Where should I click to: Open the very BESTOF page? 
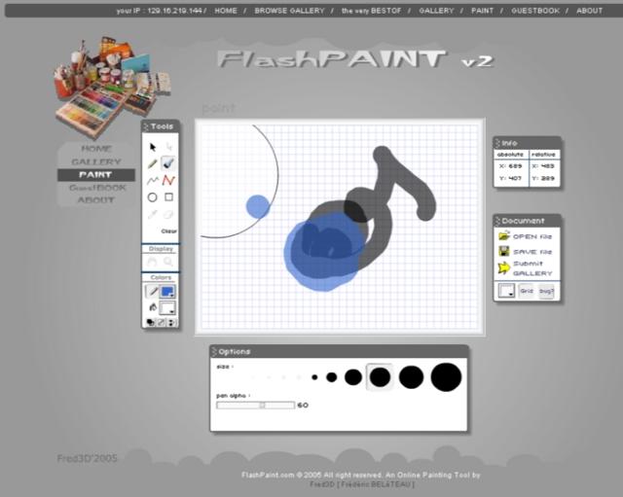pyautogui.click(x=372, y=11)
